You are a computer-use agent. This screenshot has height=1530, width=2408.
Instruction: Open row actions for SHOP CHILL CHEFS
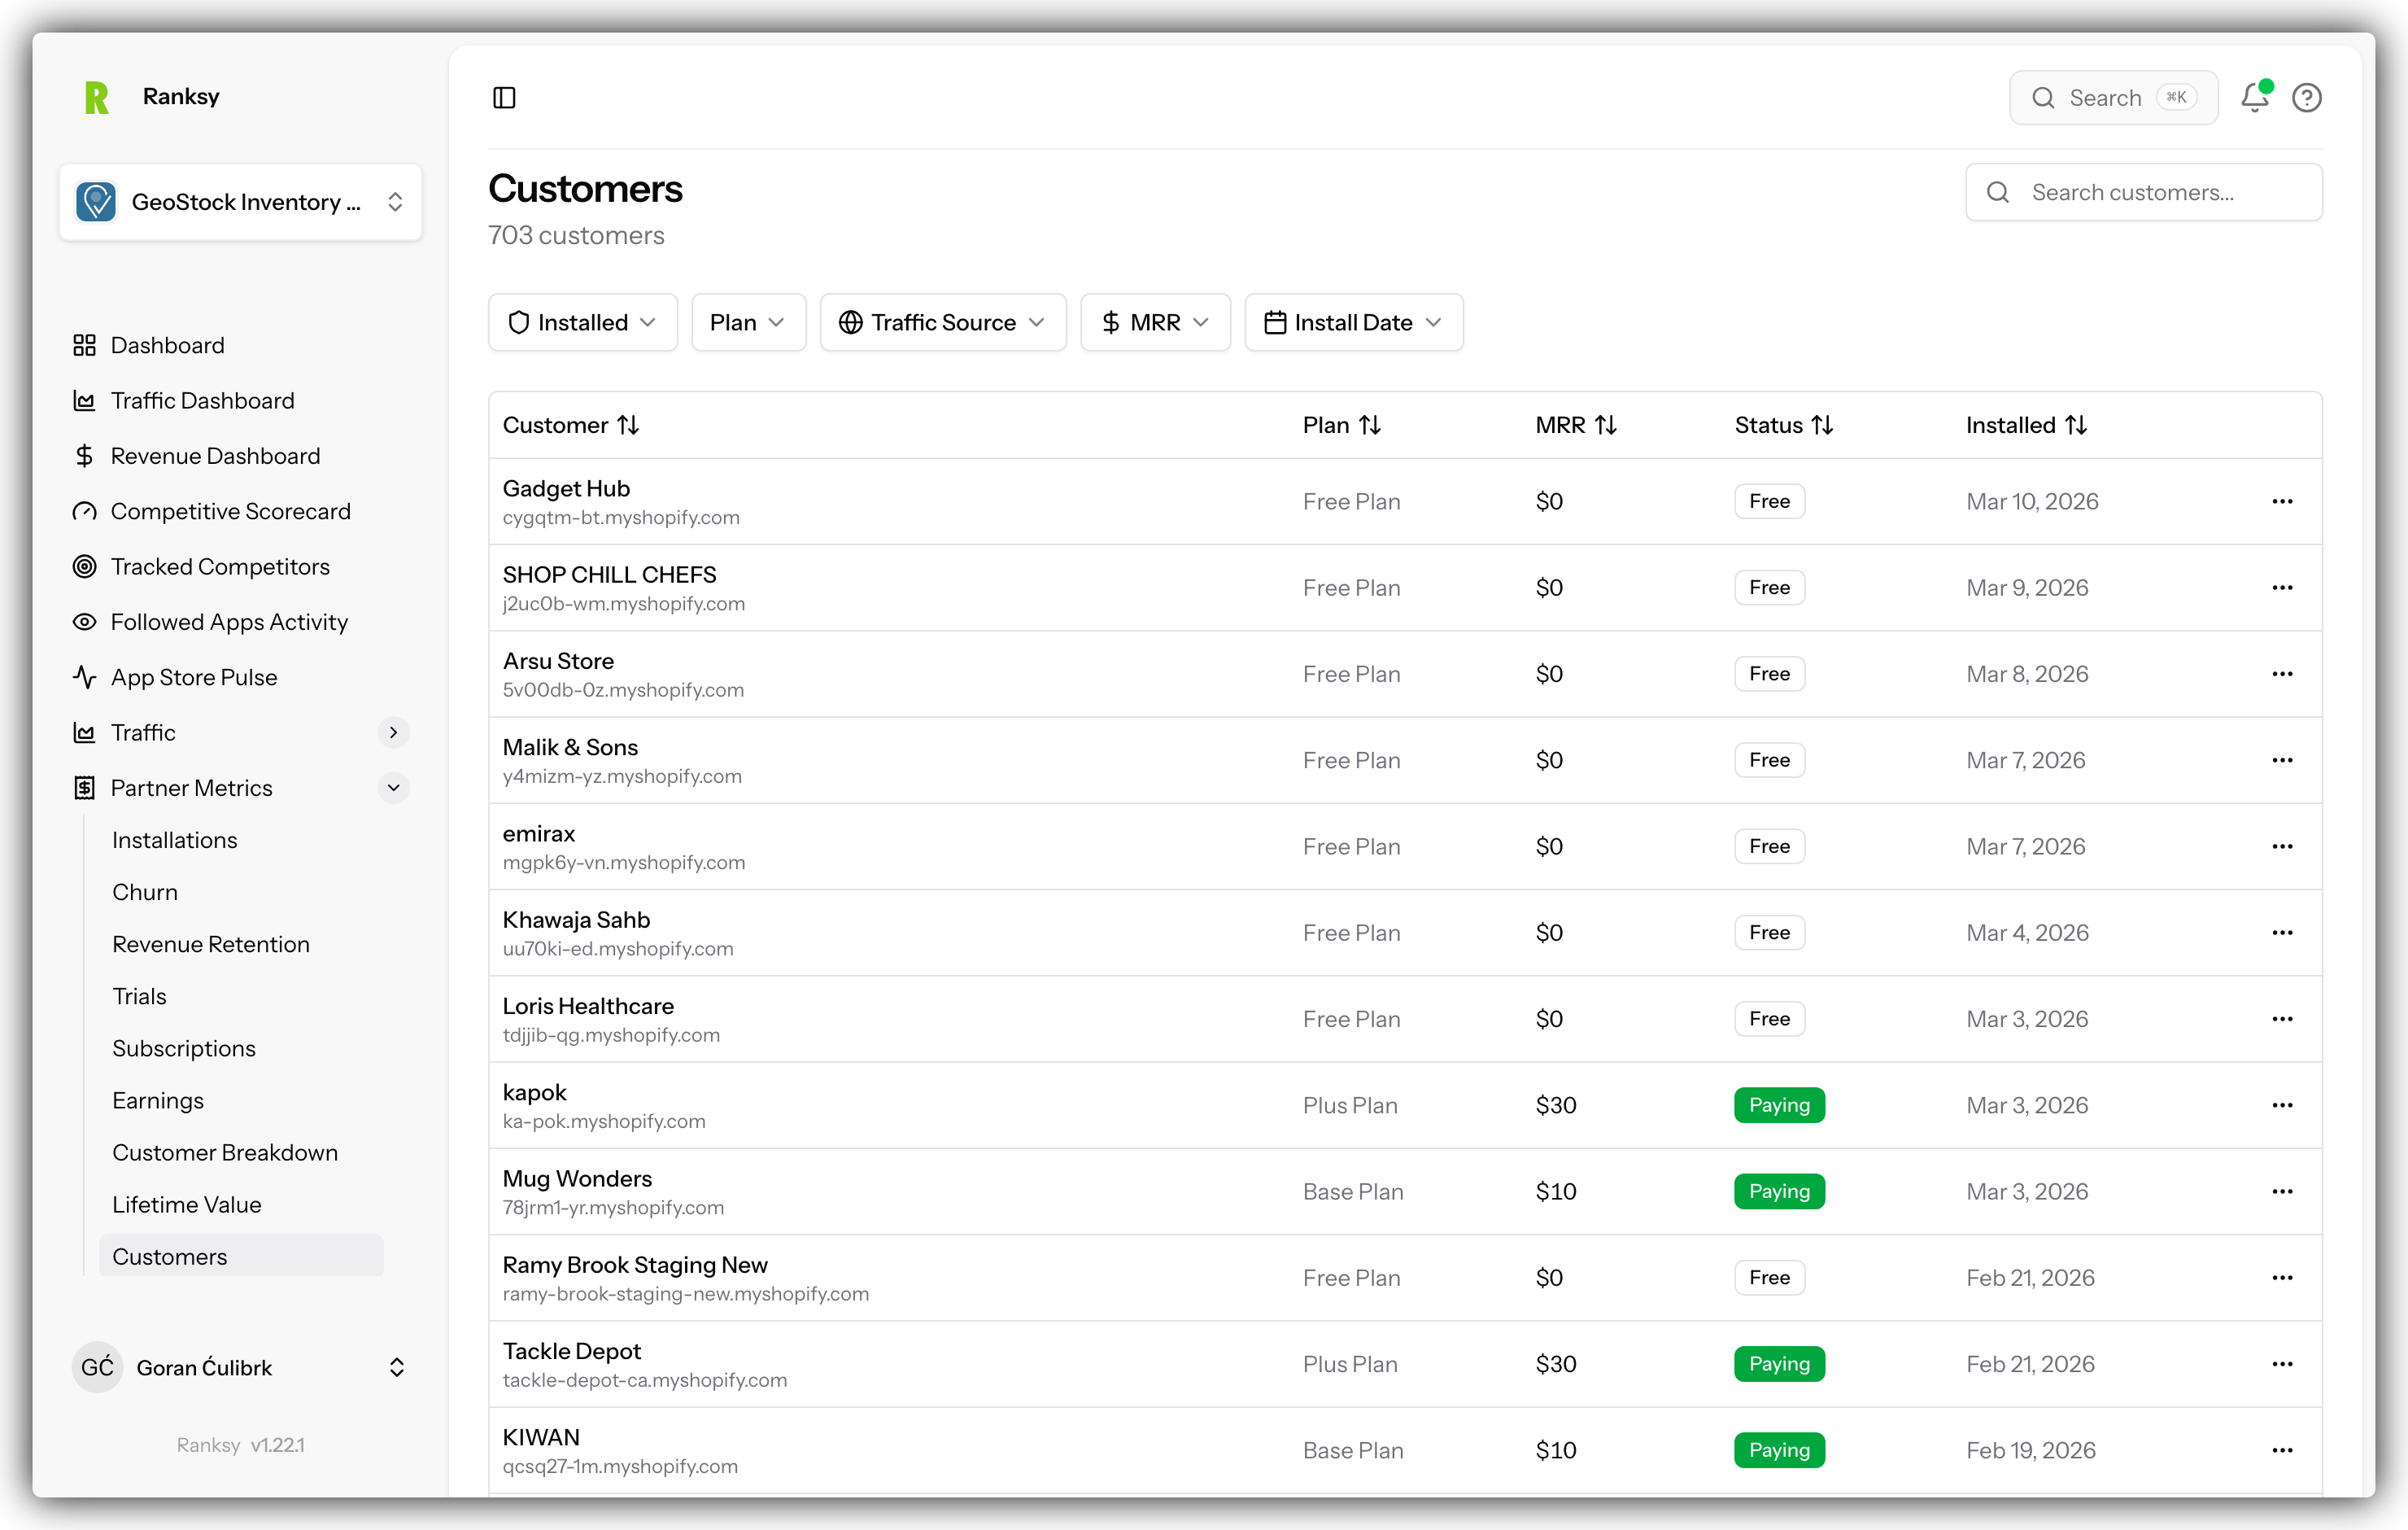coord(2282,588)
